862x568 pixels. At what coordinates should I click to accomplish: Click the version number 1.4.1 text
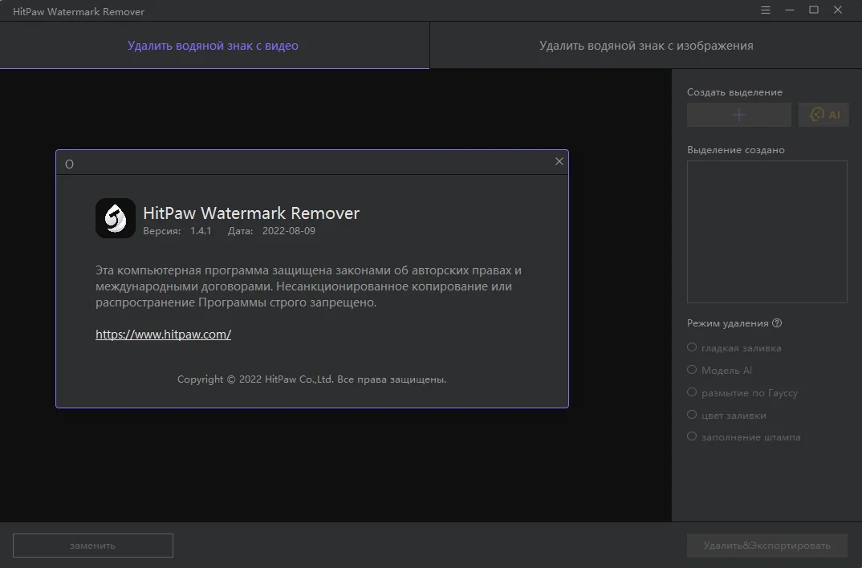click(x=201, y=231)
